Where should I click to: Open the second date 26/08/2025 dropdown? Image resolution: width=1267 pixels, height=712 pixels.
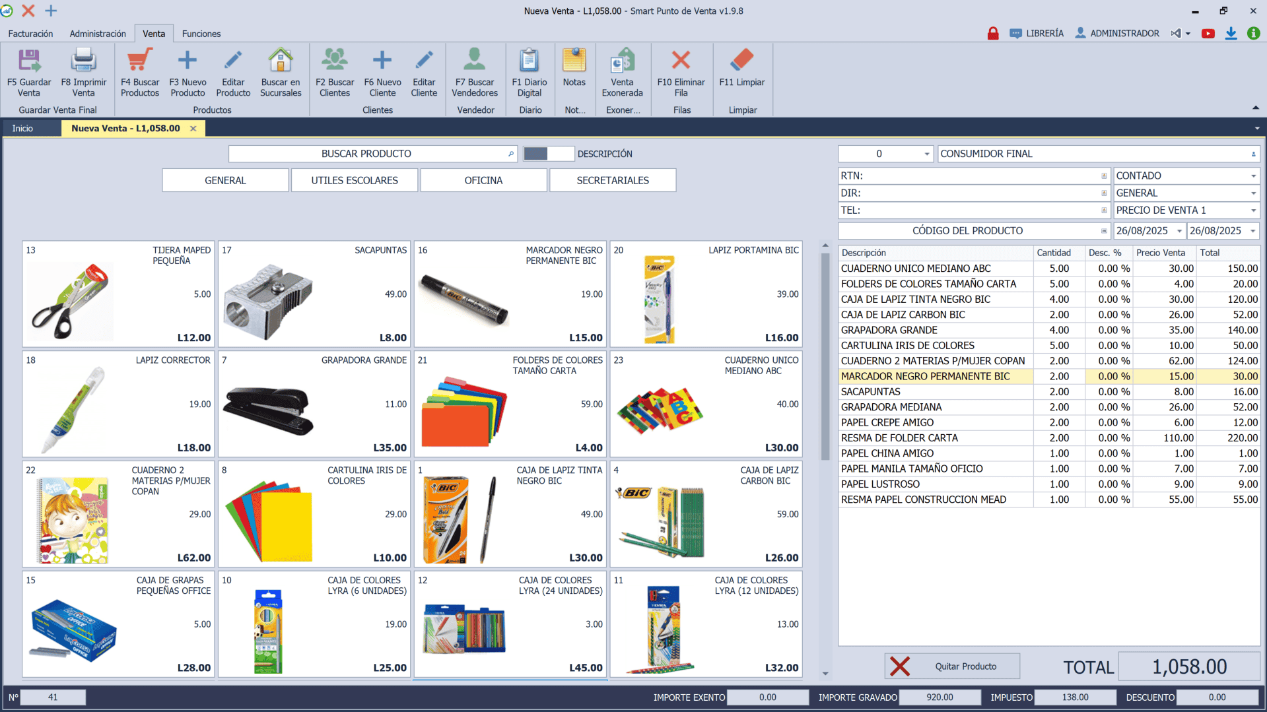[x=1252, y=231]
